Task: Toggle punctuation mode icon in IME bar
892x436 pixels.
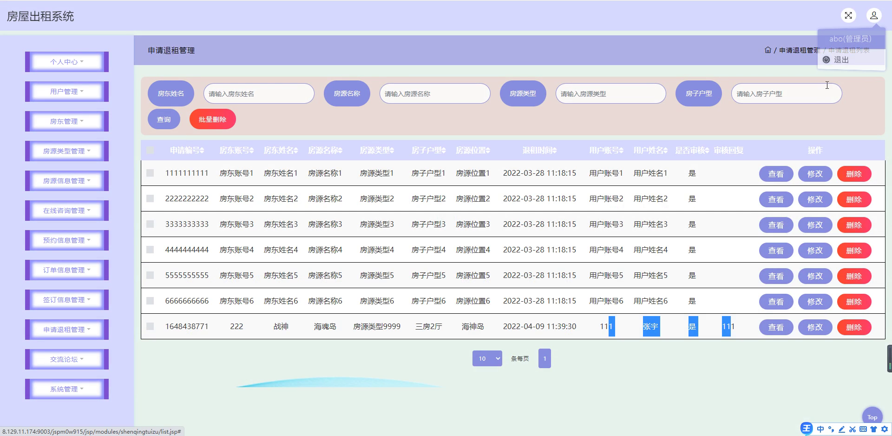Action: tap(831, 429)
